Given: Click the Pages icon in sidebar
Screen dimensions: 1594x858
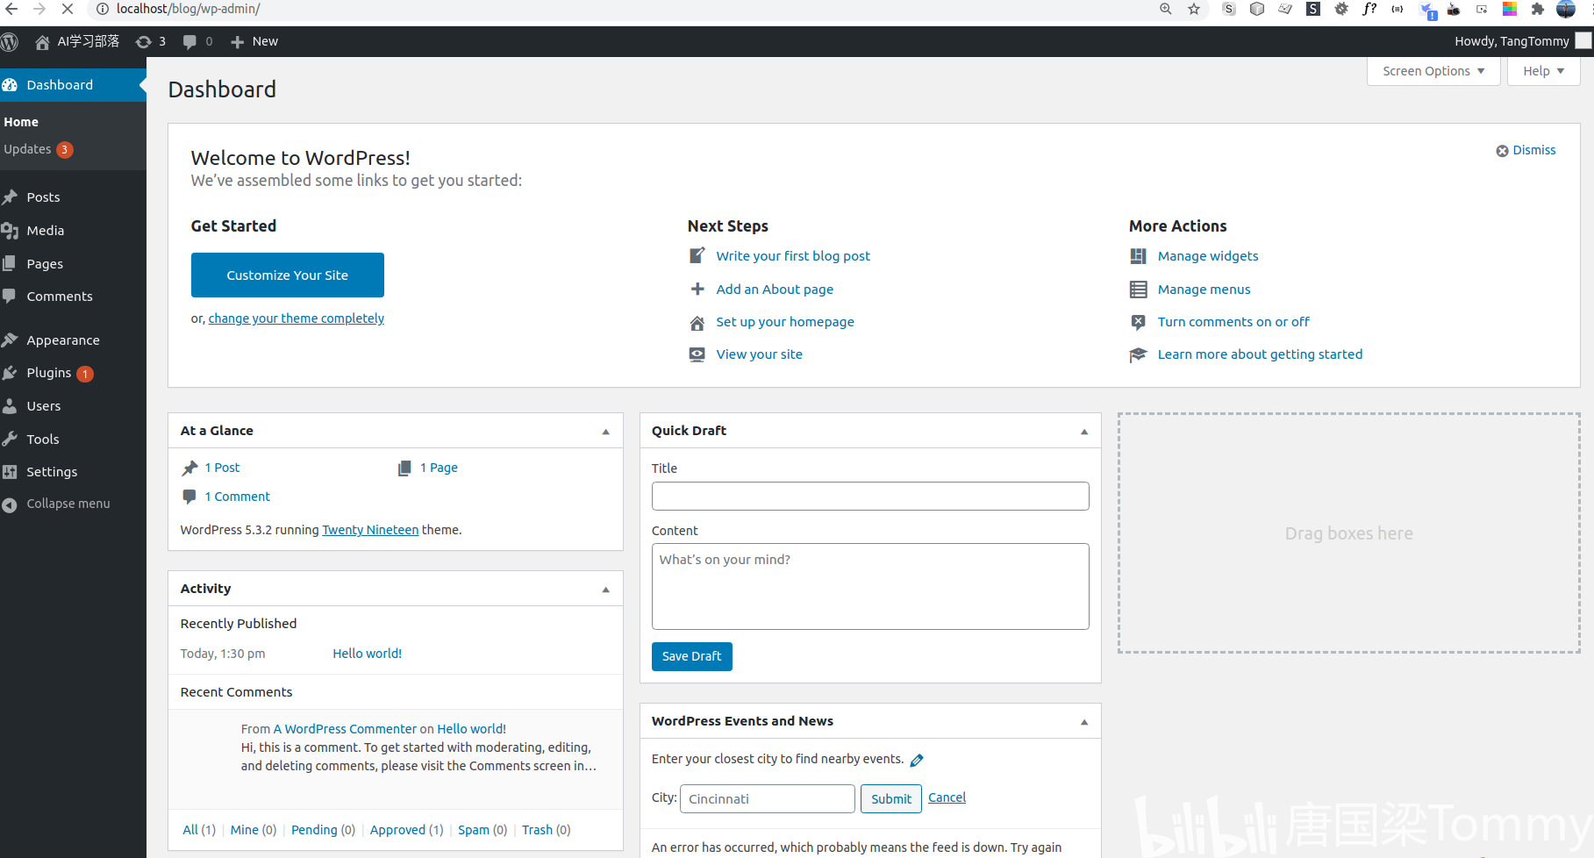Looking at the screenshot, I should coord(10,263).
